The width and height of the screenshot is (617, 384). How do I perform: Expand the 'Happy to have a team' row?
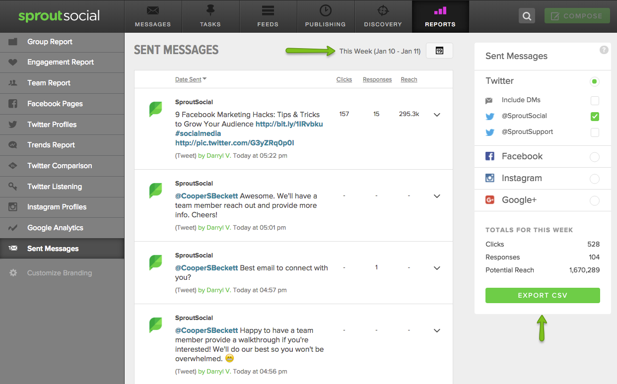tap(437, 330)
